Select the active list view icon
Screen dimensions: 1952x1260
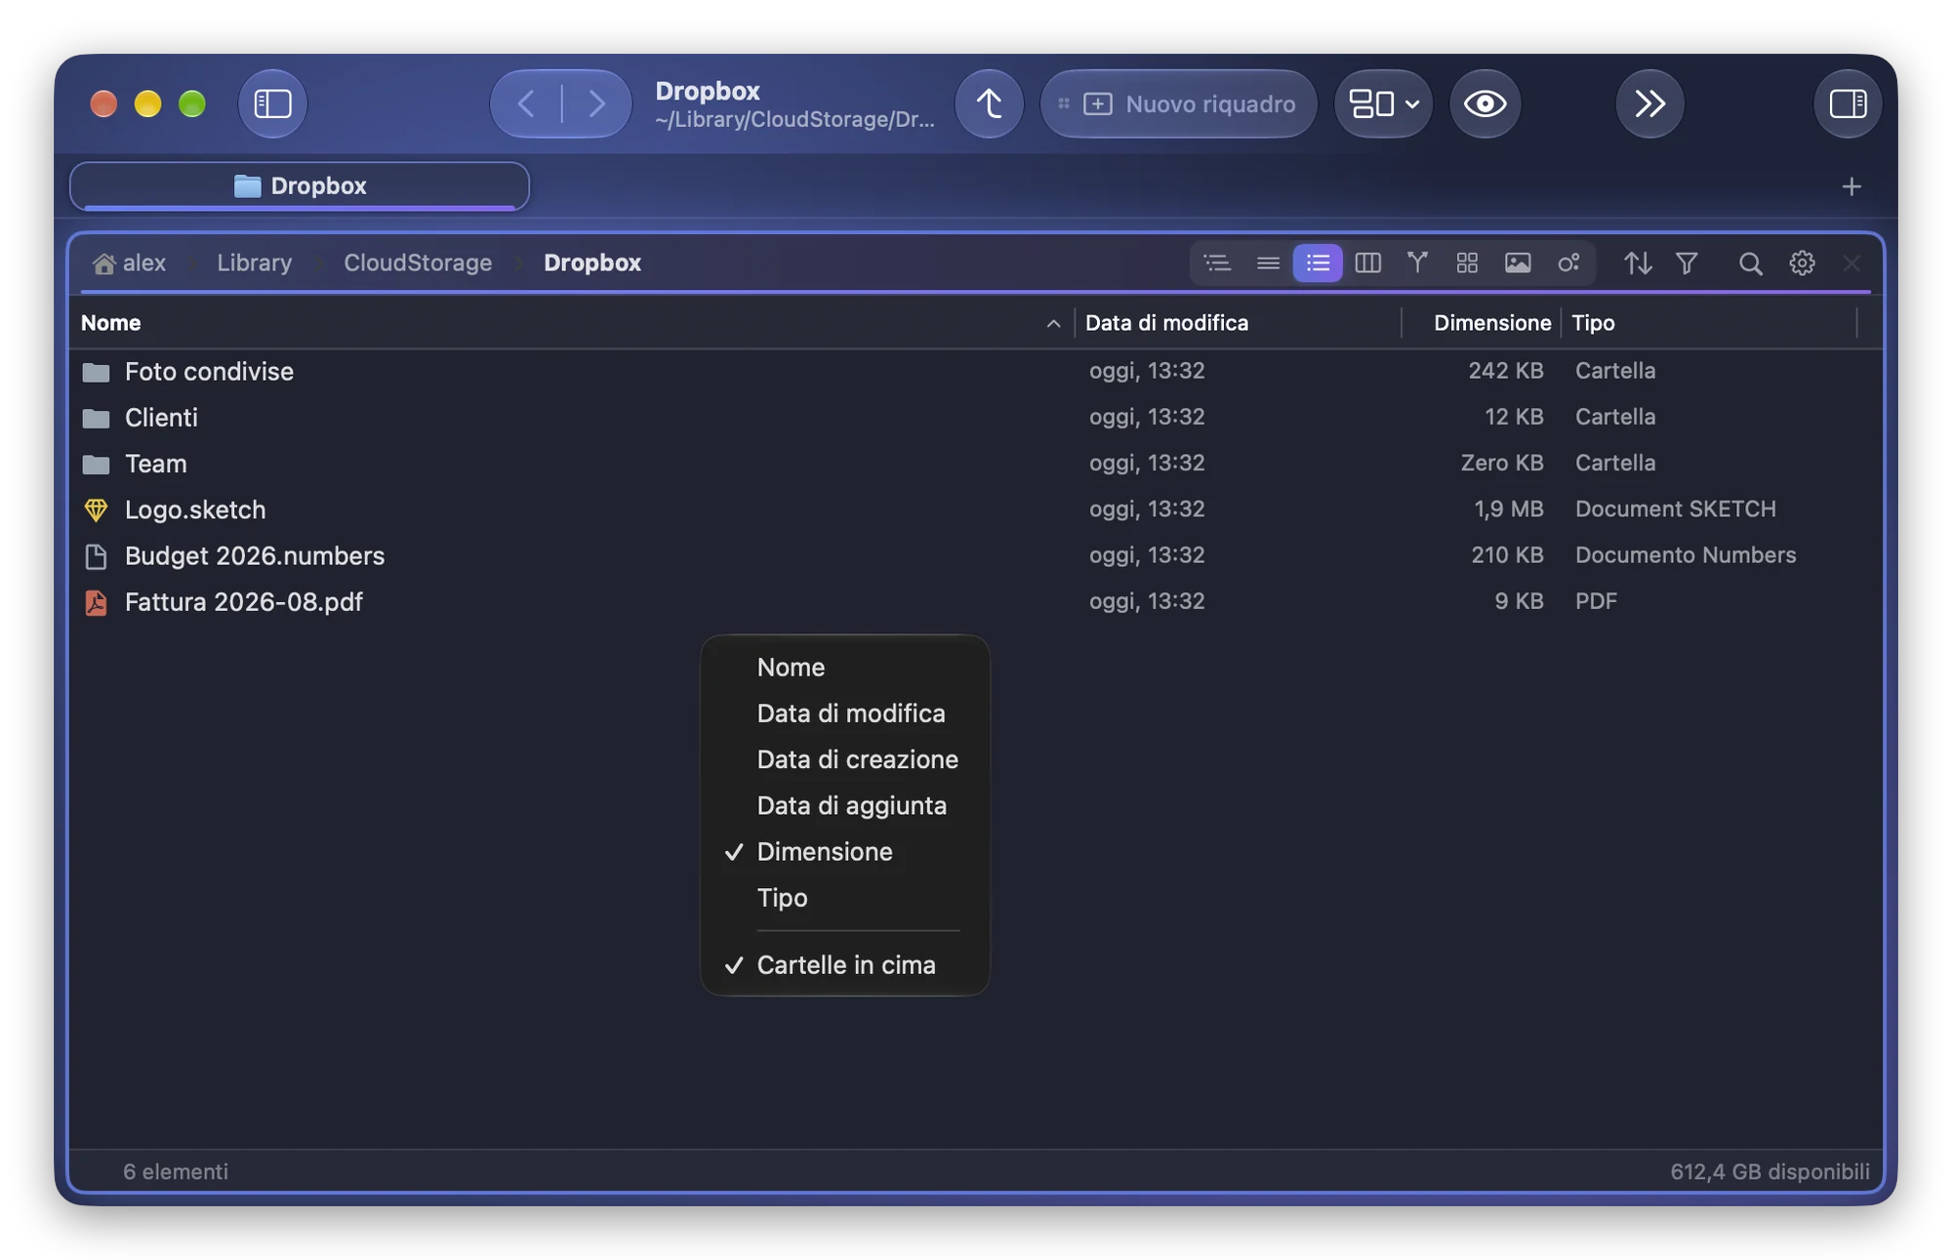1318,263
